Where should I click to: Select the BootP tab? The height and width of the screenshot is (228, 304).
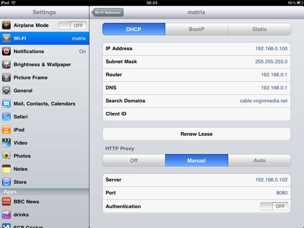click(197, 29)
